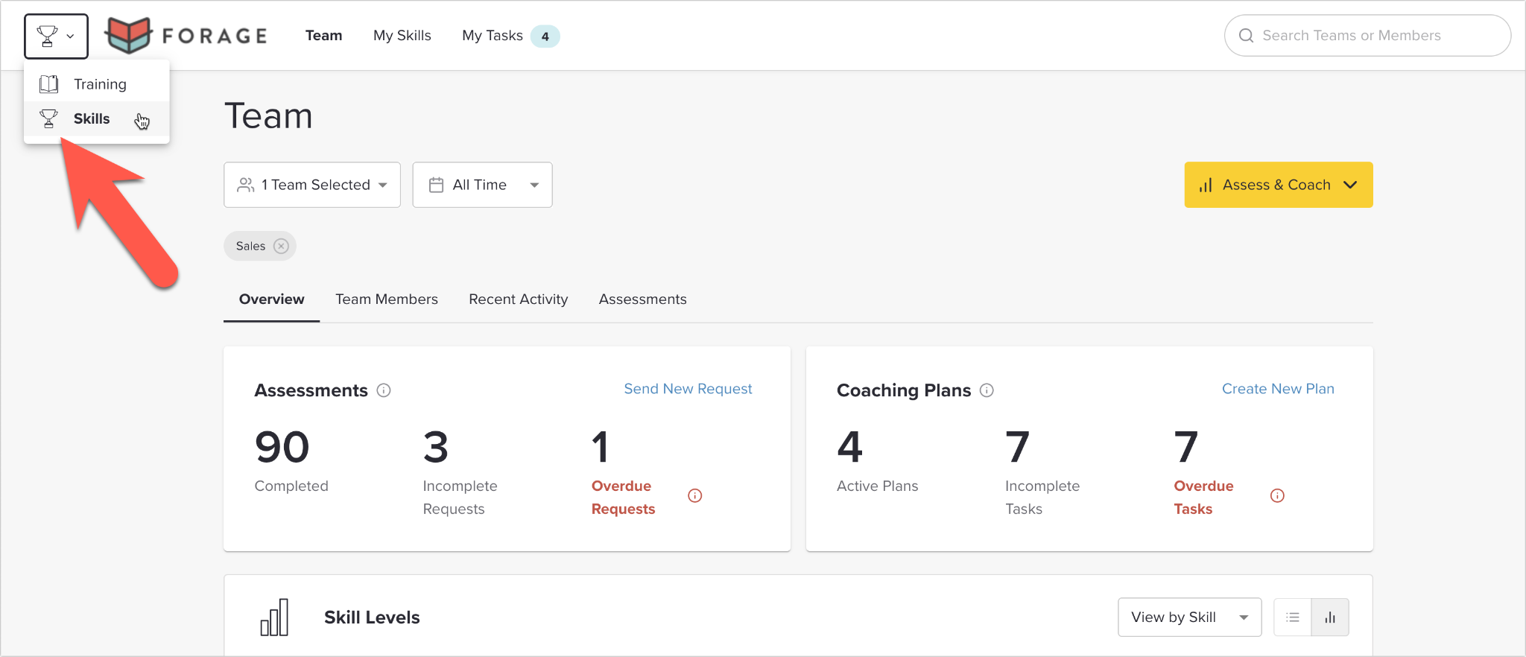Click the Assessments info icon

coord(384,390)
